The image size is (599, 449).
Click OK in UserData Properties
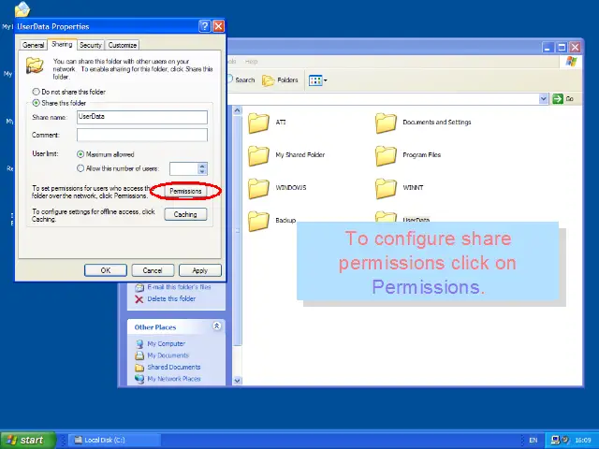point(106,270)
